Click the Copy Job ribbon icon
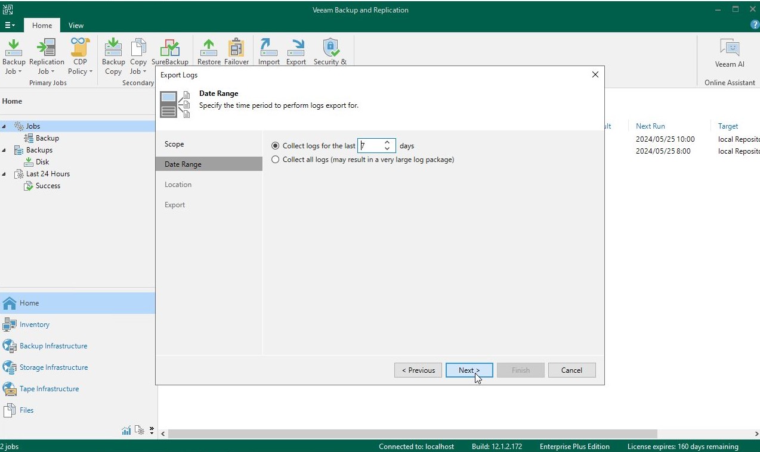The height and width of the screenshot is (452, 760). click(x=138, y=57)
